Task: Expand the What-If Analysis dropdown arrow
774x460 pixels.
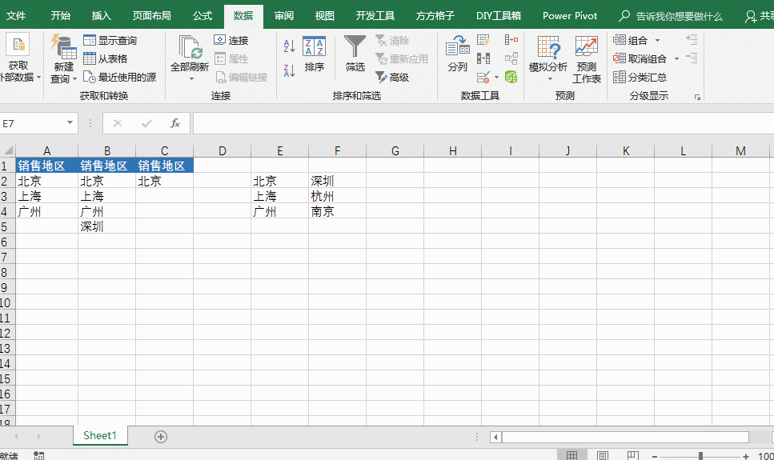Action: pos(550,79)
